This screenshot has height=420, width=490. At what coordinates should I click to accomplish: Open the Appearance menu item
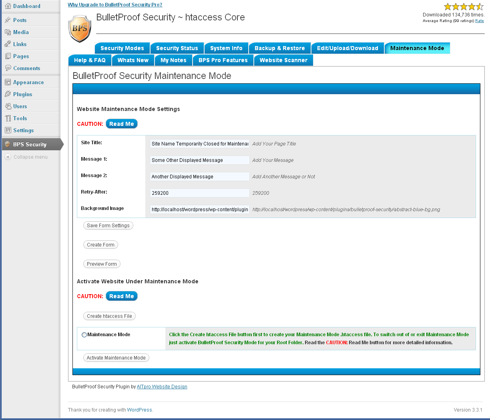click(x=30, y=82)
